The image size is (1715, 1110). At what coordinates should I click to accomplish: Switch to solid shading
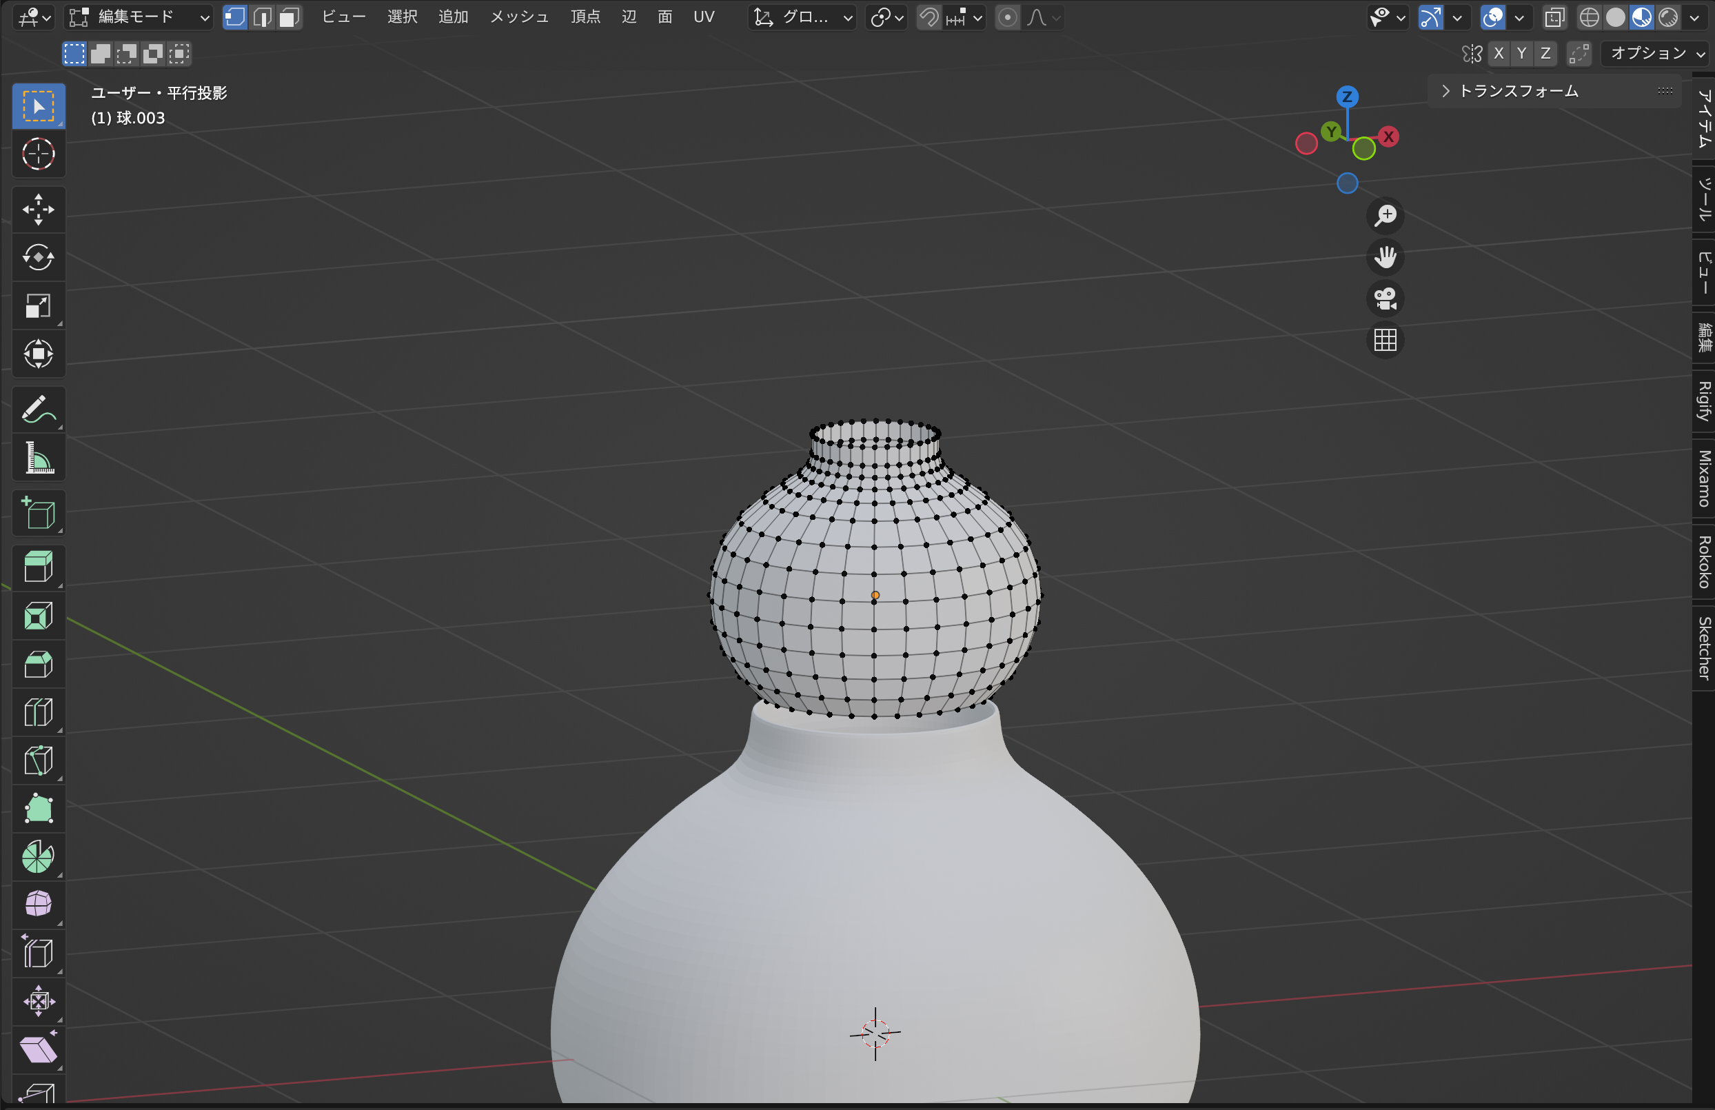(1616, 17)
